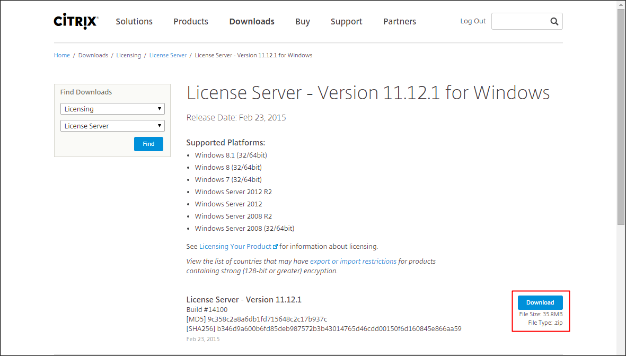Screen dimensions: 626x356
Task: Open the Products menu
Action: tap(191, 21)
